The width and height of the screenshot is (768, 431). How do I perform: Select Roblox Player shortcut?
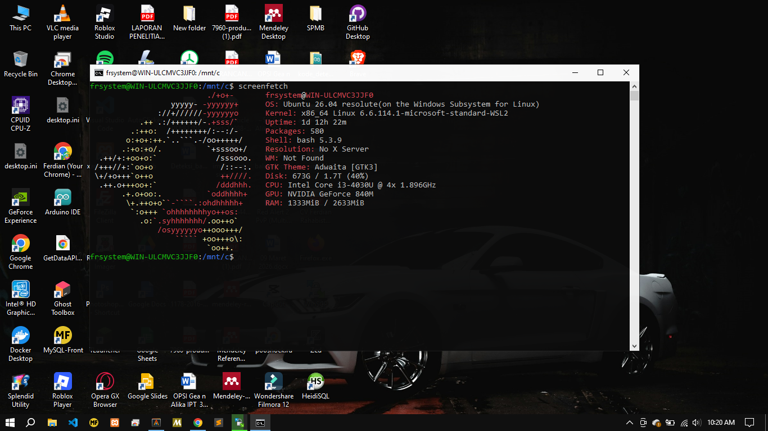click(62, 390)
